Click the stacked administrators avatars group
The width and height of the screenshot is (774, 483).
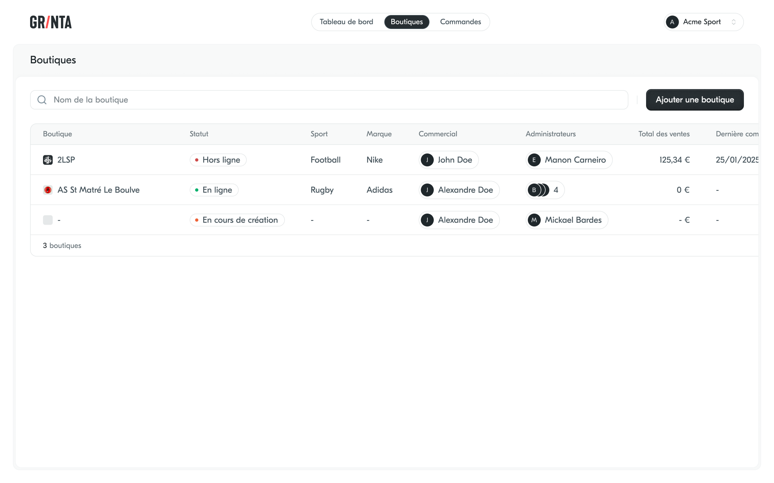539,190
